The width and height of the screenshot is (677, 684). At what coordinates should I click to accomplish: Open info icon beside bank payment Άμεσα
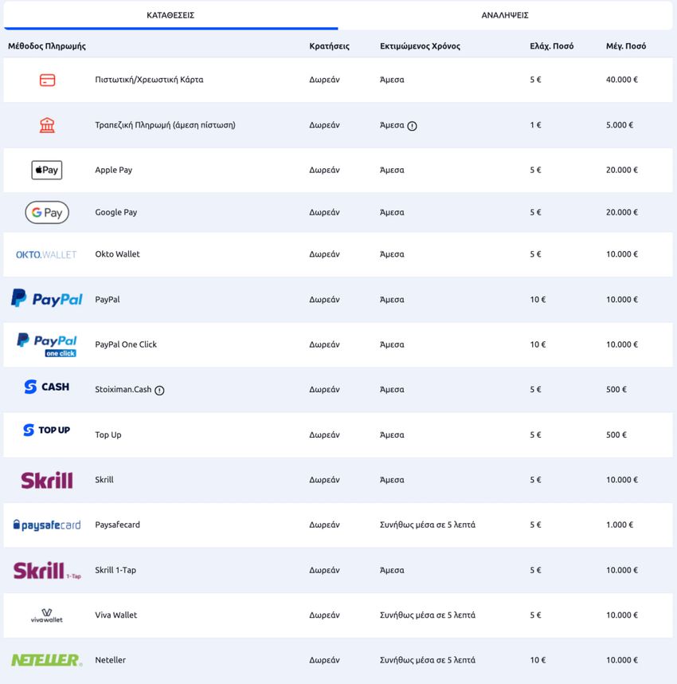412,126
